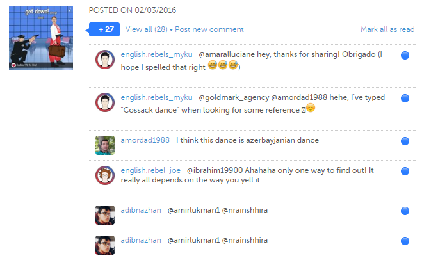Image resolution: width=422 pixels, height=258 pixels.
Task: Mark first adibnazhan comment as read
Action: [x=405, y=211]
